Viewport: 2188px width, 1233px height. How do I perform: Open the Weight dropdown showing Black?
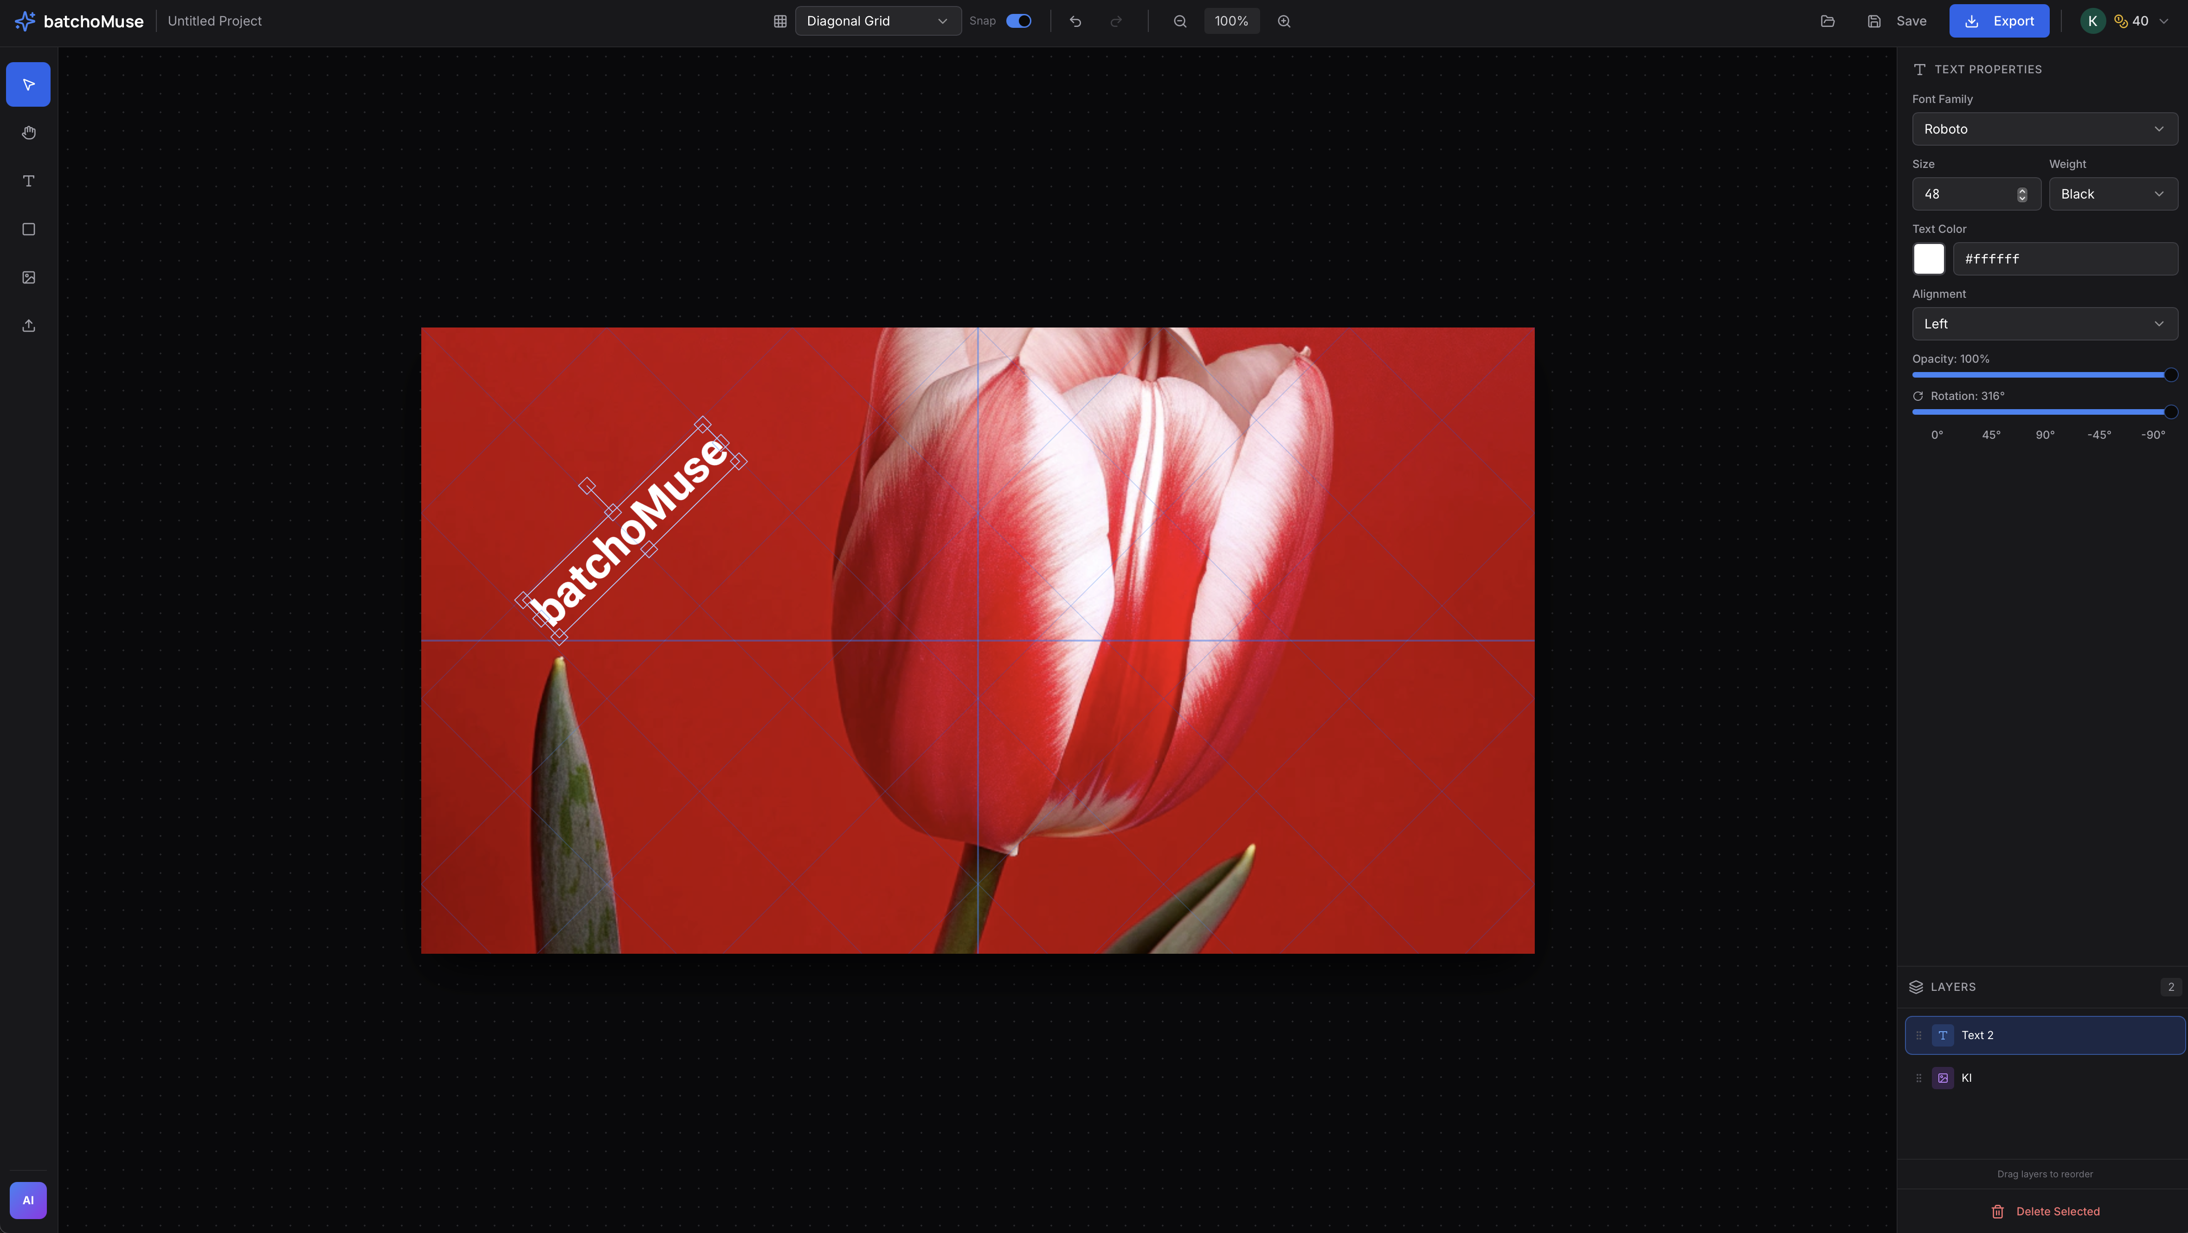[x=2112, y=193]
